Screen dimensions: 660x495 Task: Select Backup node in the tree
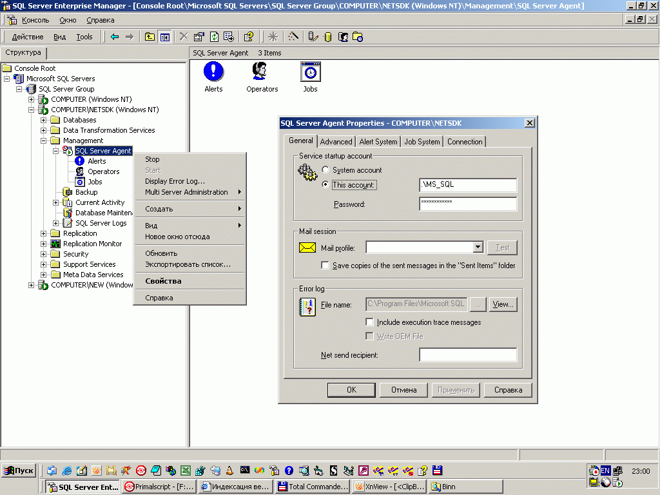pos(86,192)
